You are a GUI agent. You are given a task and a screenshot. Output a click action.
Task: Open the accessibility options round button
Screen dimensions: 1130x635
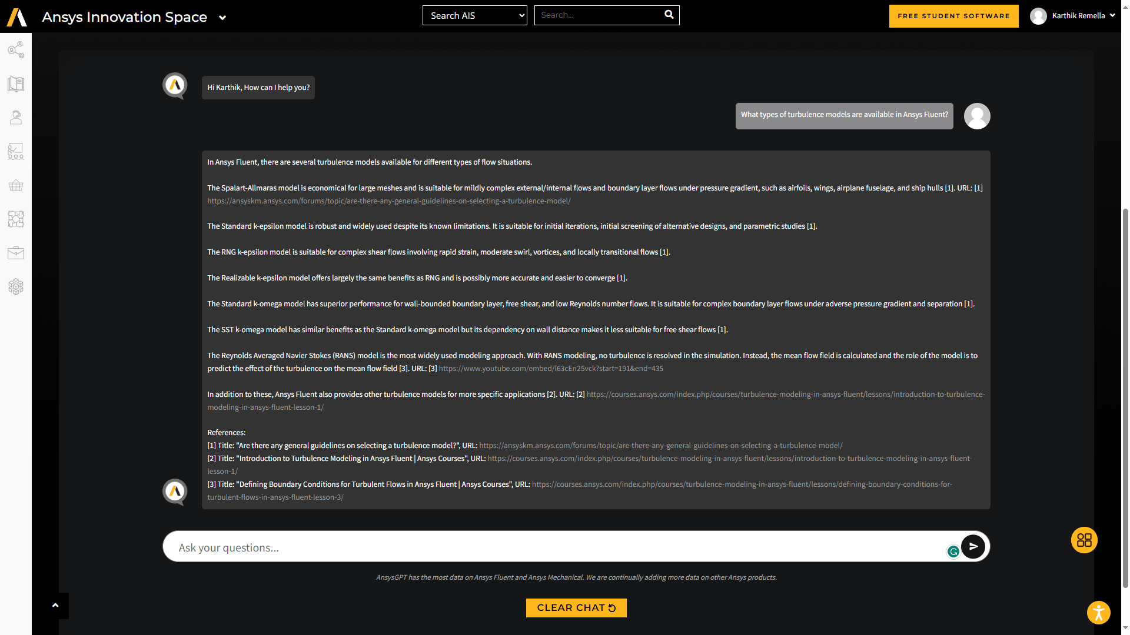click(1098, 613)
